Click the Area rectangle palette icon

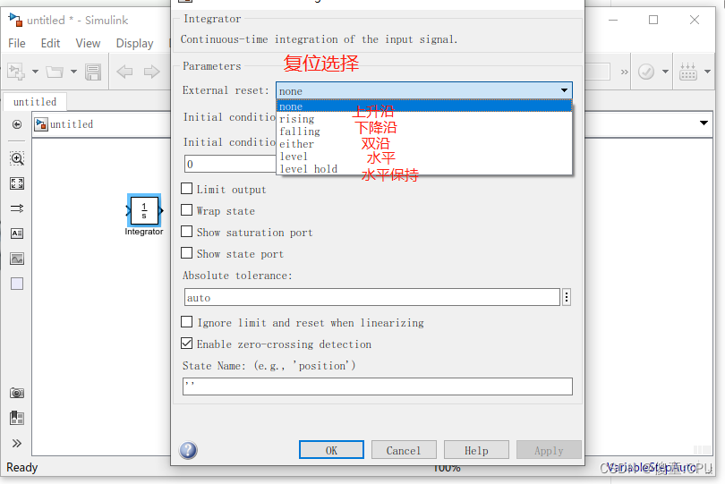17,284
